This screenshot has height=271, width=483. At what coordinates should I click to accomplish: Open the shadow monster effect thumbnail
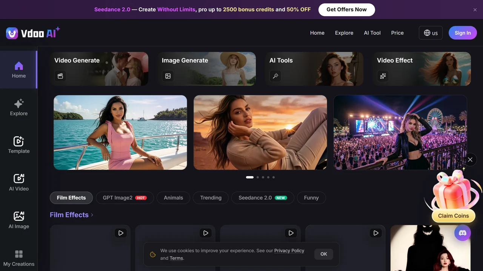click(x=431, y=248)
